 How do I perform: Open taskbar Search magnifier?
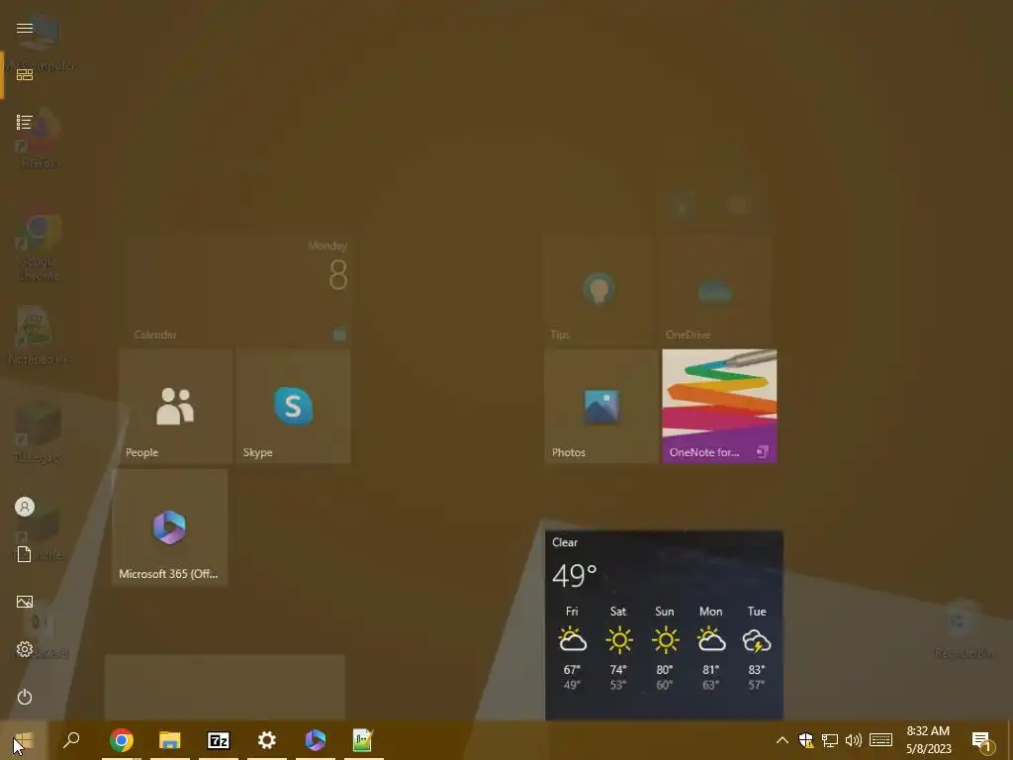(x=71, y=740)
